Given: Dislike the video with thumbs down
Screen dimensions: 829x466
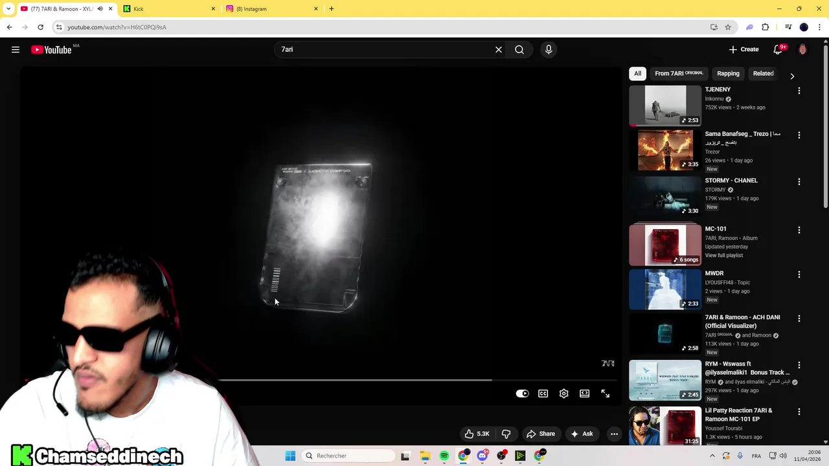Looking at the screenshot, I should (x=506, y=434).
